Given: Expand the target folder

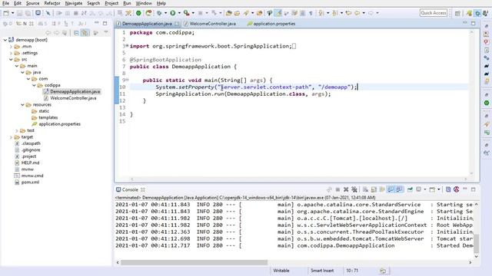Looking at the screenshot, I should pos(11,137).
